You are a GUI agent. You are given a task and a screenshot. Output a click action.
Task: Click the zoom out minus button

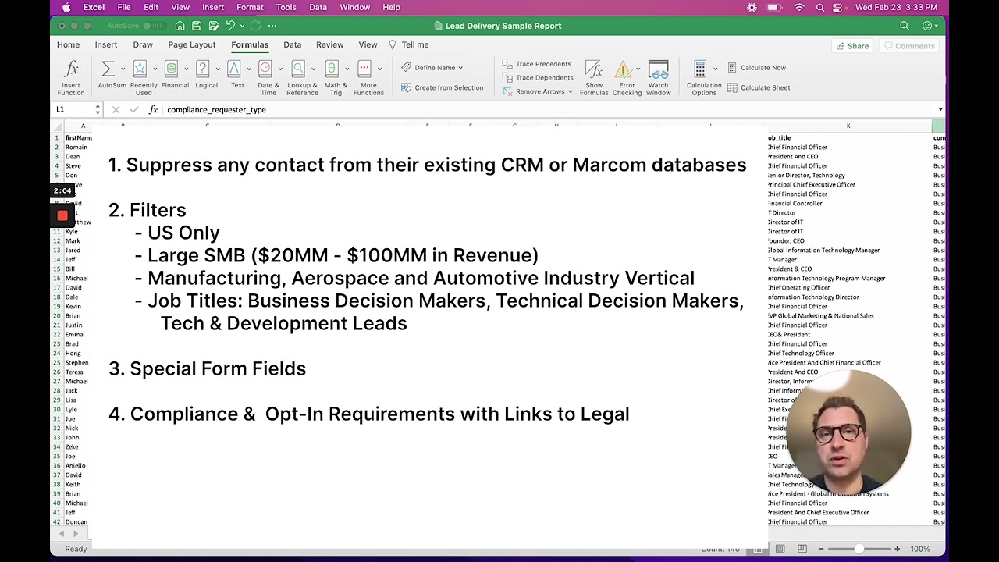[820, 549]
